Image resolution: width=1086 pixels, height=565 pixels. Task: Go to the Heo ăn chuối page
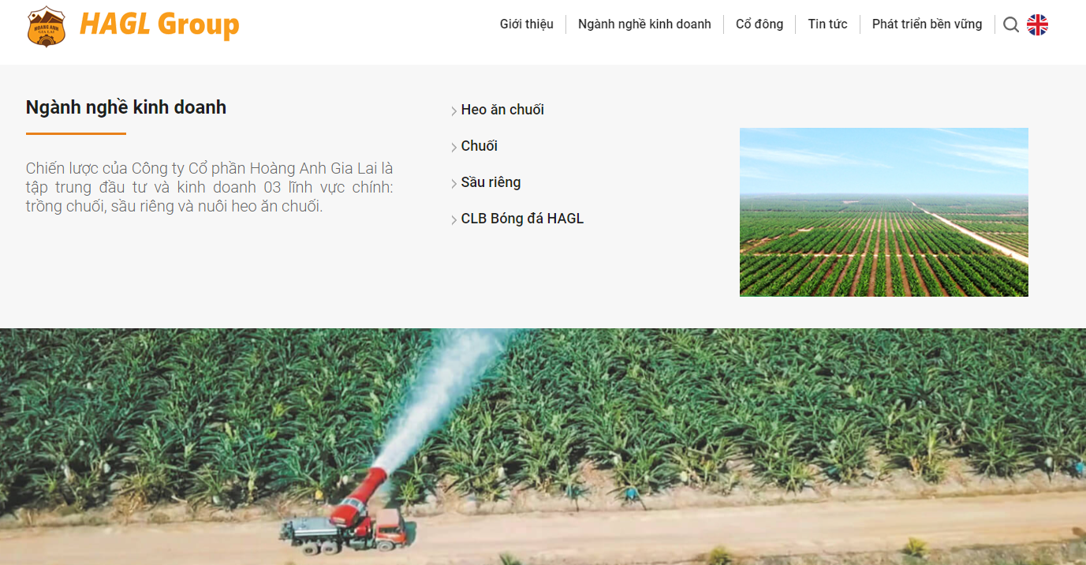pyautogui.click(x=502, y=110)
